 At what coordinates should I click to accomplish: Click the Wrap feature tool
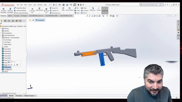click(84, 8)
